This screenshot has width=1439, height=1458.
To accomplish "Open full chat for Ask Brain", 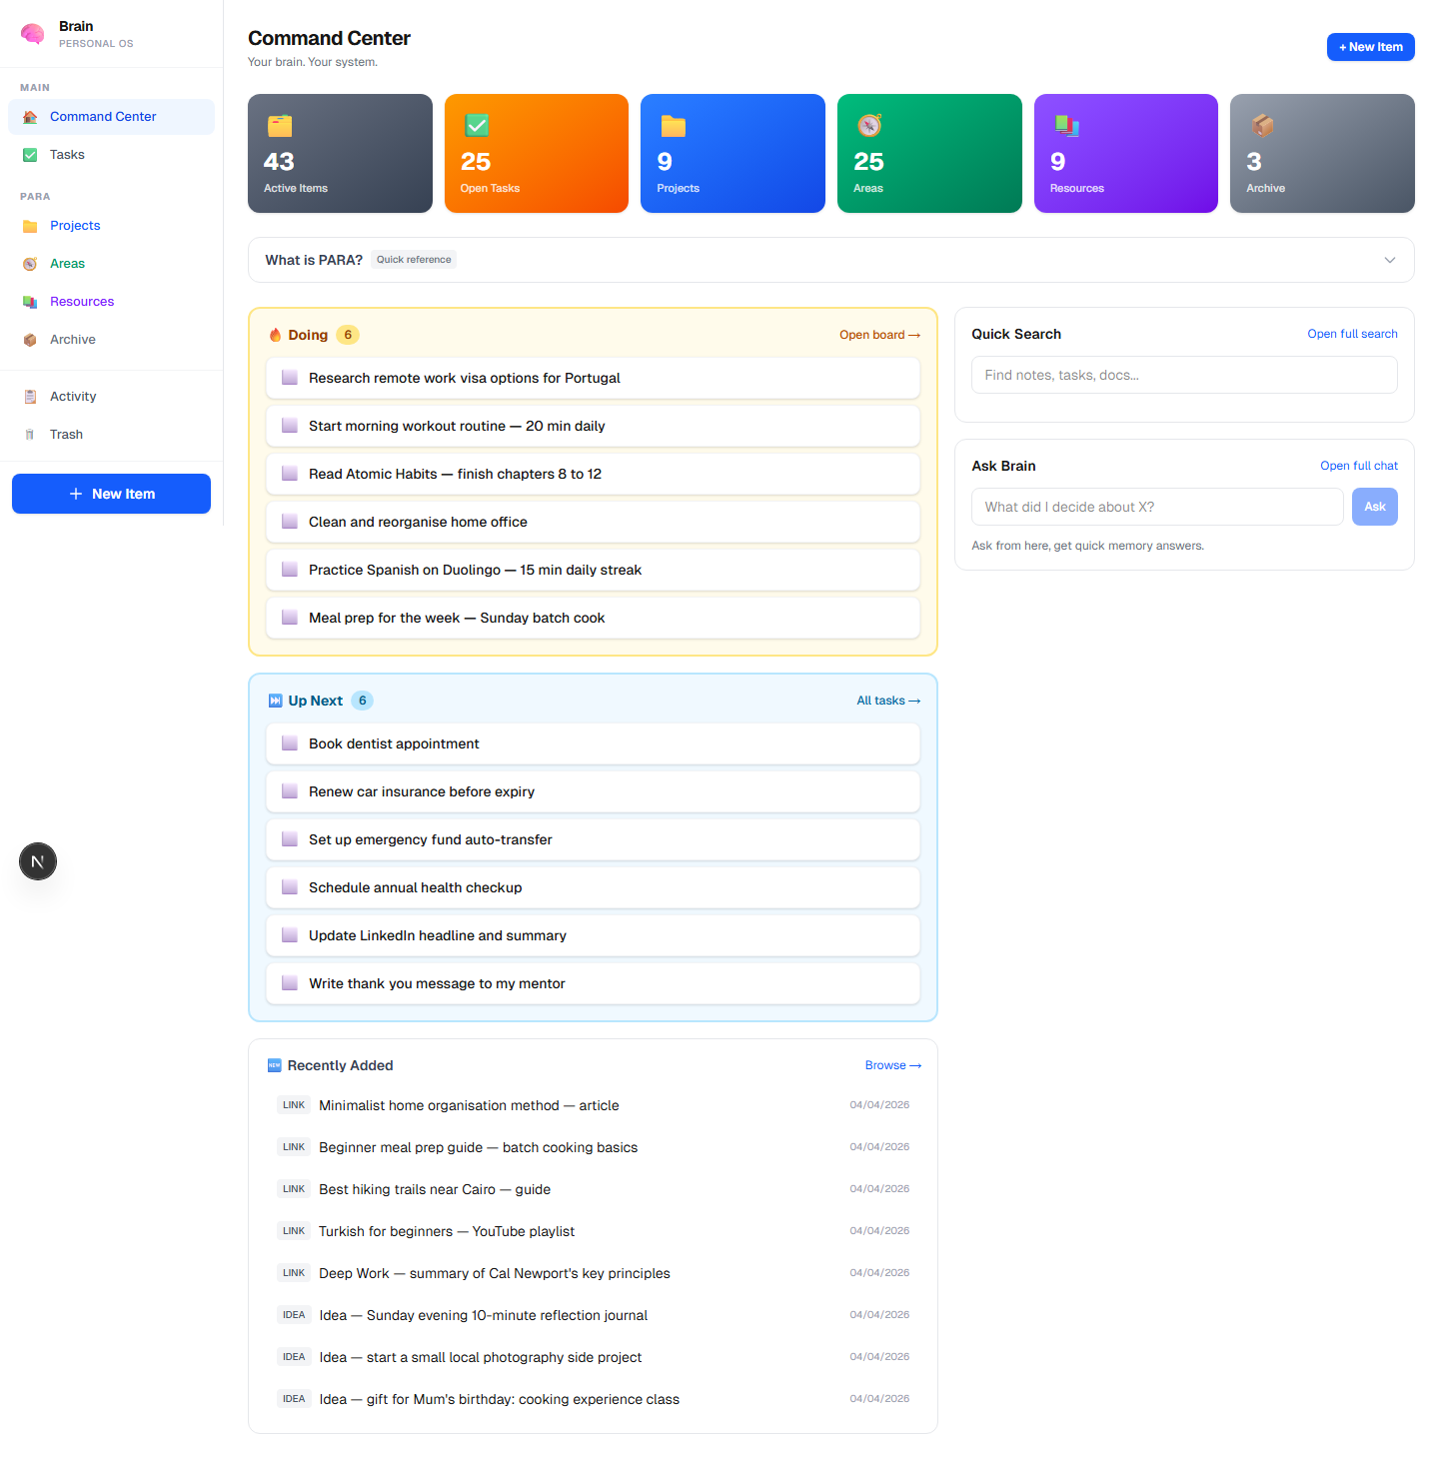I will pyautogui.click(x=1359, y=465).
